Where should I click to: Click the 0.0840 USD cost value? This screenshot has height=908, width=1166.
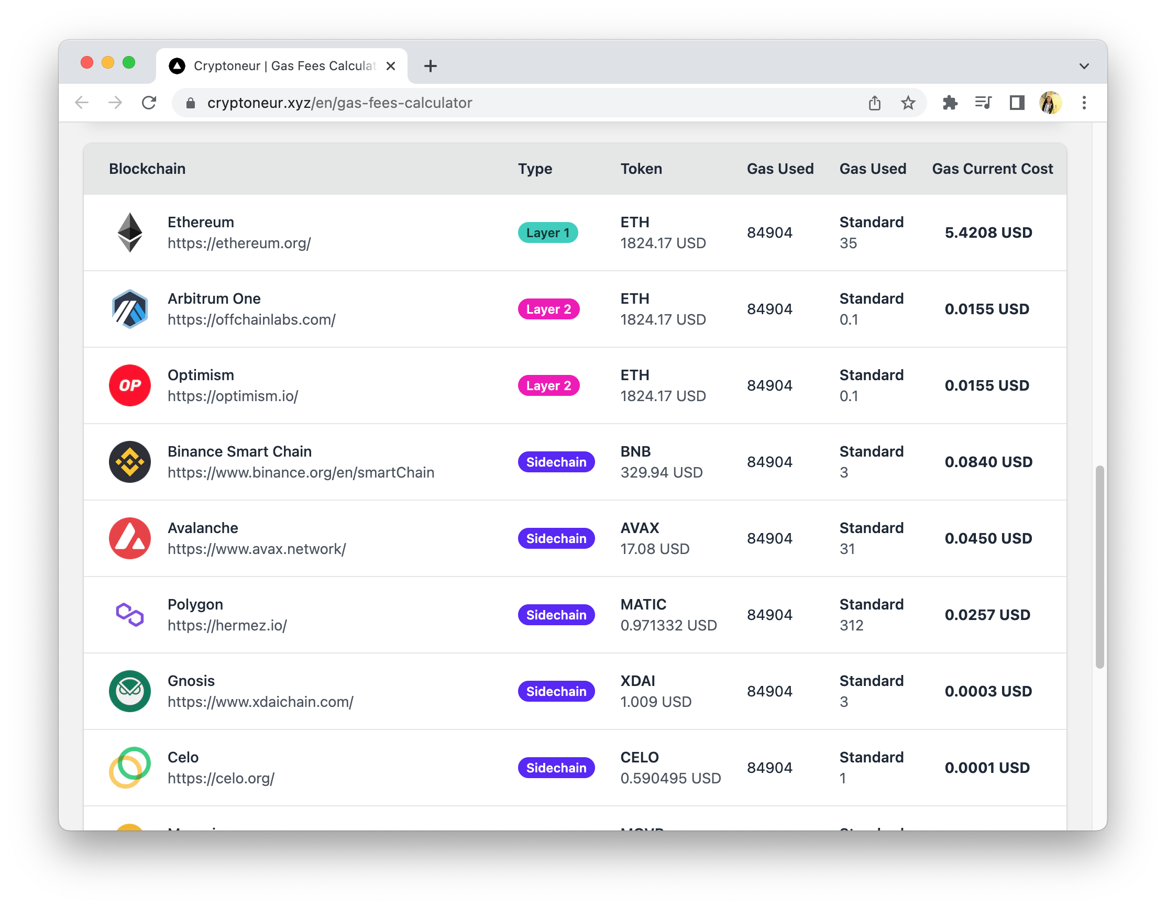click(988, 462)
